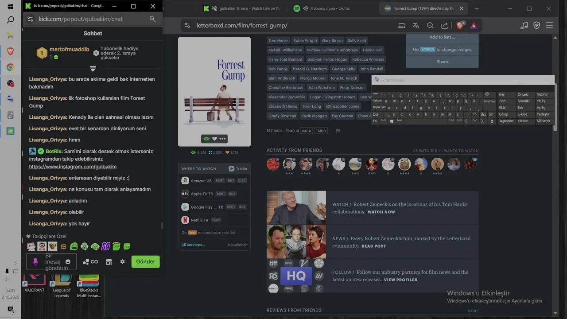The image size is (567, 319).
Task: Open the TMDB link
Action: (x=321, y=131)
